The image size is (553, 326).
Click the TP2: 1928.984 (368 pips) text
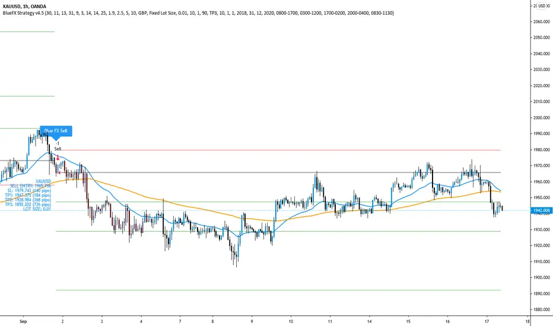(28, 200)
